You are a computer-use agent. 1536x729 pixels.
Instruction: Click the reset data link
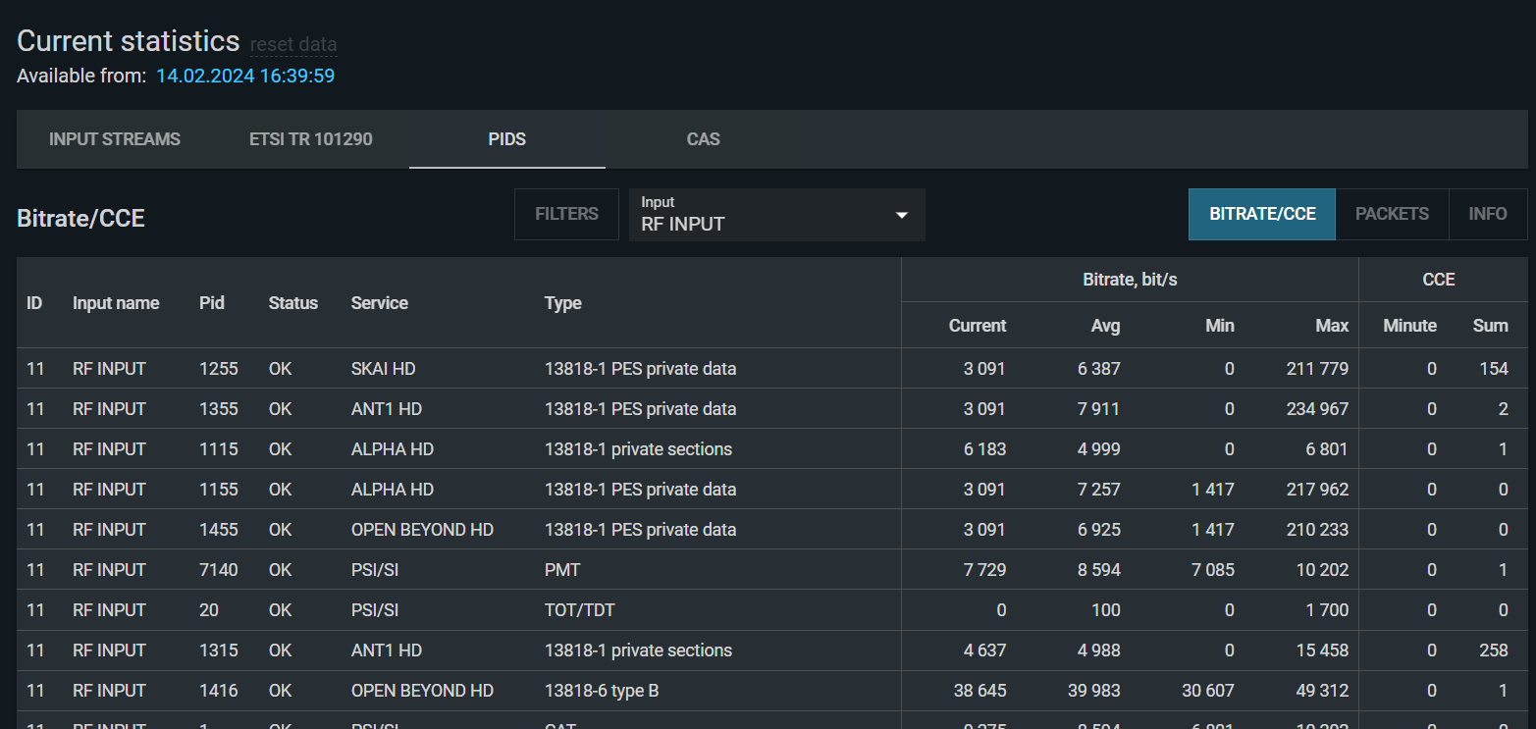(293, 44)
